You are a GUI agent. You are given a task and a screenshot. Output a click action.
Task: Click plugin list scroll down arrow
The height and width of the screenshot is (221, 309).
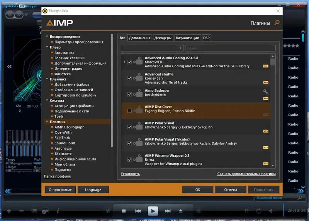click(x=273, y=166)
